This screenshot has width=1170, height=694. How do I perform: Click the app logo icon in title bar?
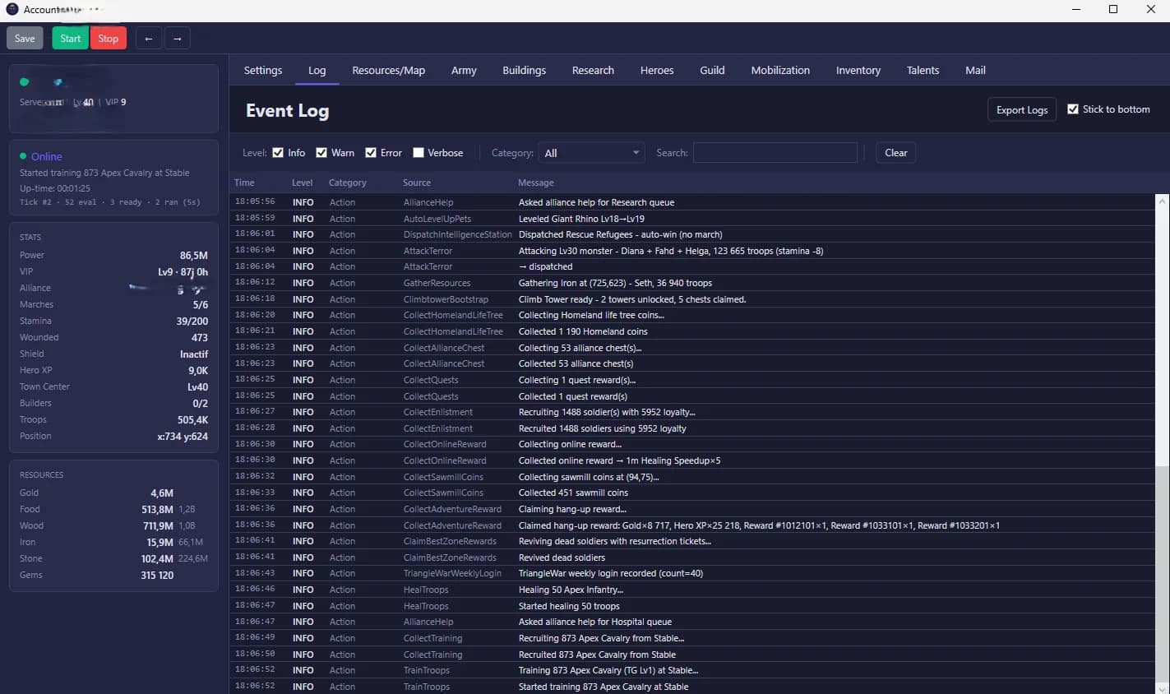click(x=12, y=9)
